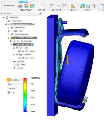The width and height of the screenshot is (104, 120).
Task: Click the Gravity apple icon
Action: 27,51
